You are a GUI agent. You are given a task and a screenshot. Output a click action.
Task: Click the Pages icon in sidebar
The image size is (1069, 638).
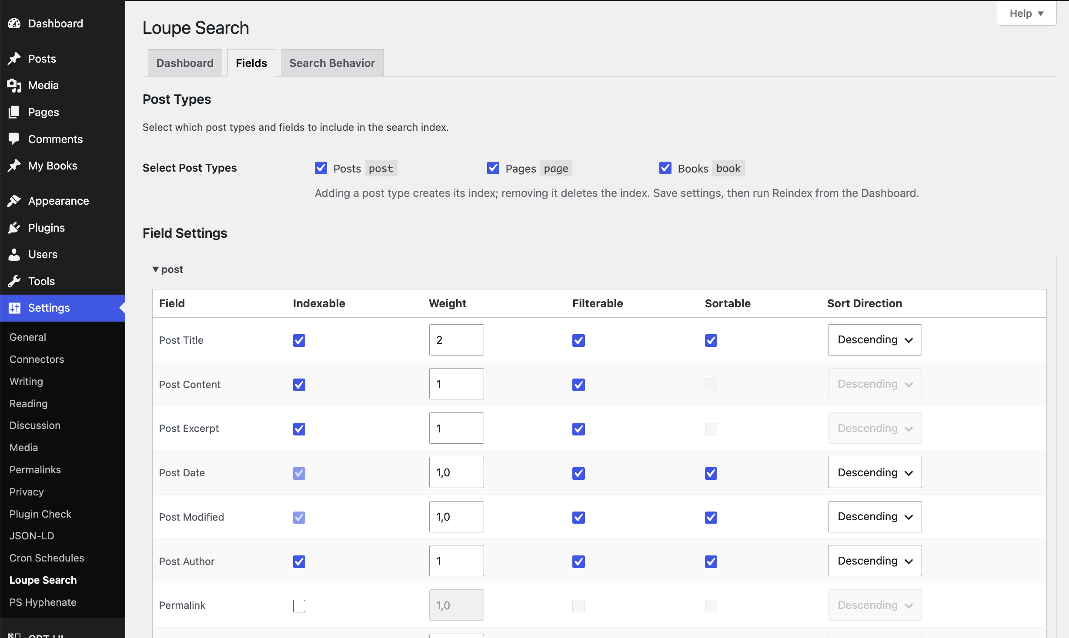coord(14,112)
